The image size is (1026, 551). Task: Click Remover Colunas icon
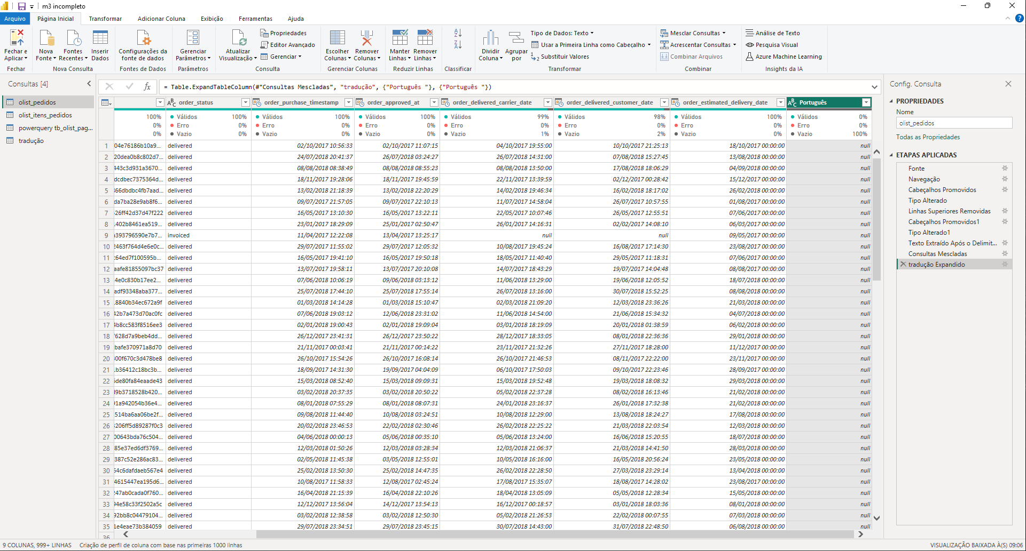tap(367, 38)
